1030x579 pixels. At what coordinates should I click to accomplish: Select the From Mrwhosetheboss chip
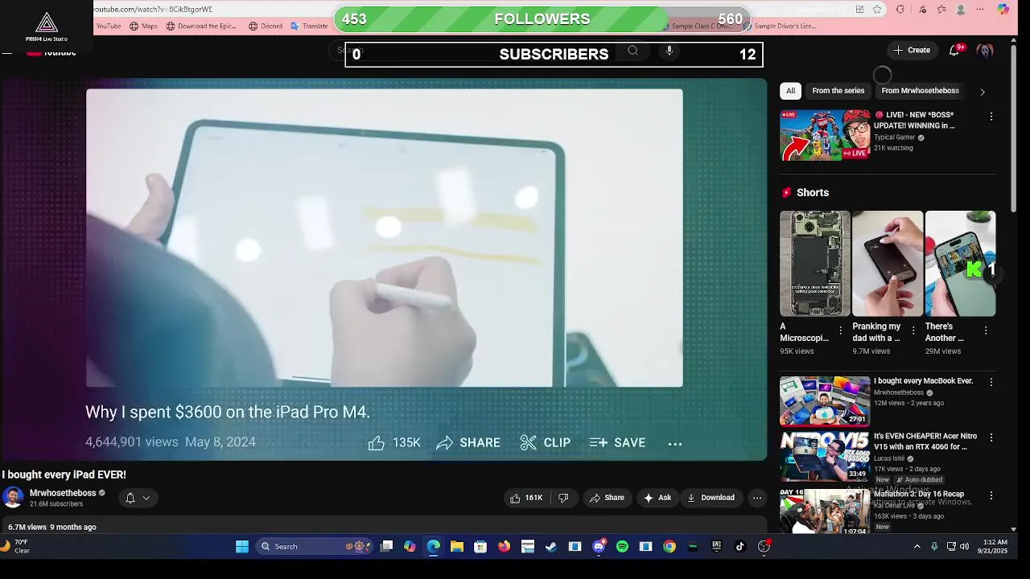(920, 91)
